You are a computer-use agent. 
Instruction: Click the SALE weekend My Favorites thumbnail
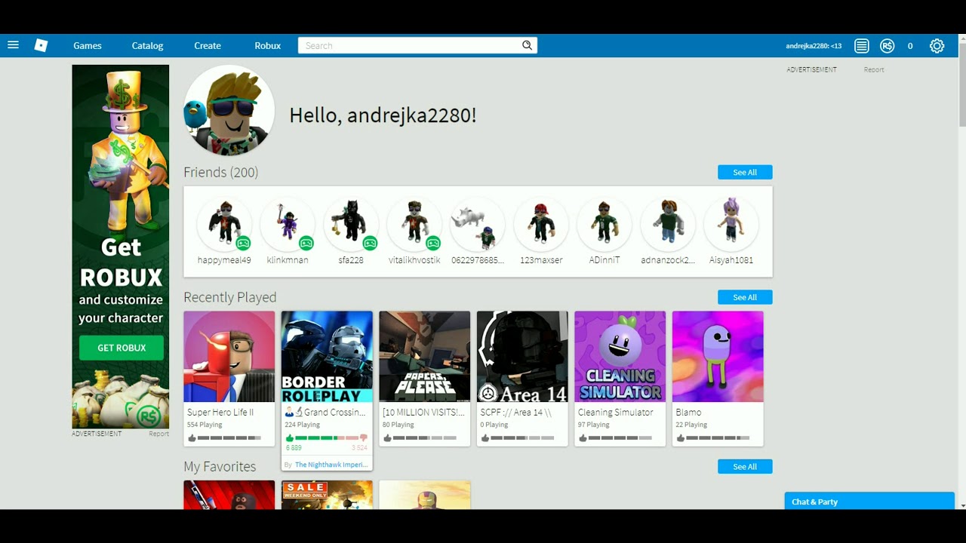click(x=327, y=495)
